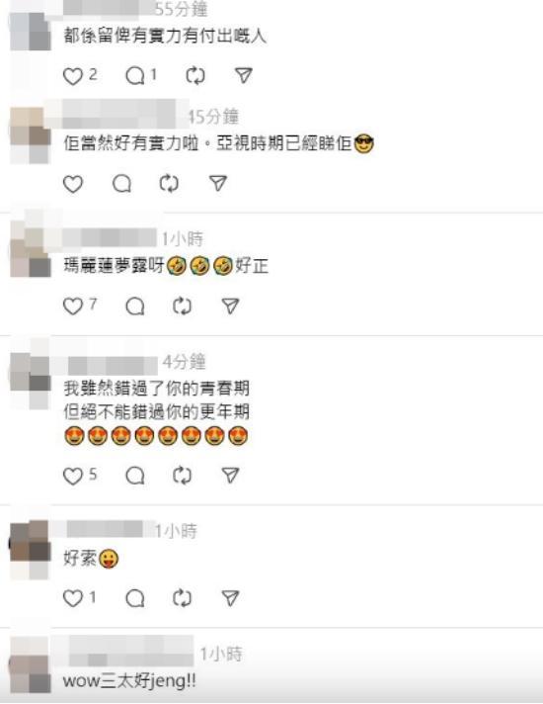Reply to the 瑪麗蓮夢露 comment

click(135, 307)
